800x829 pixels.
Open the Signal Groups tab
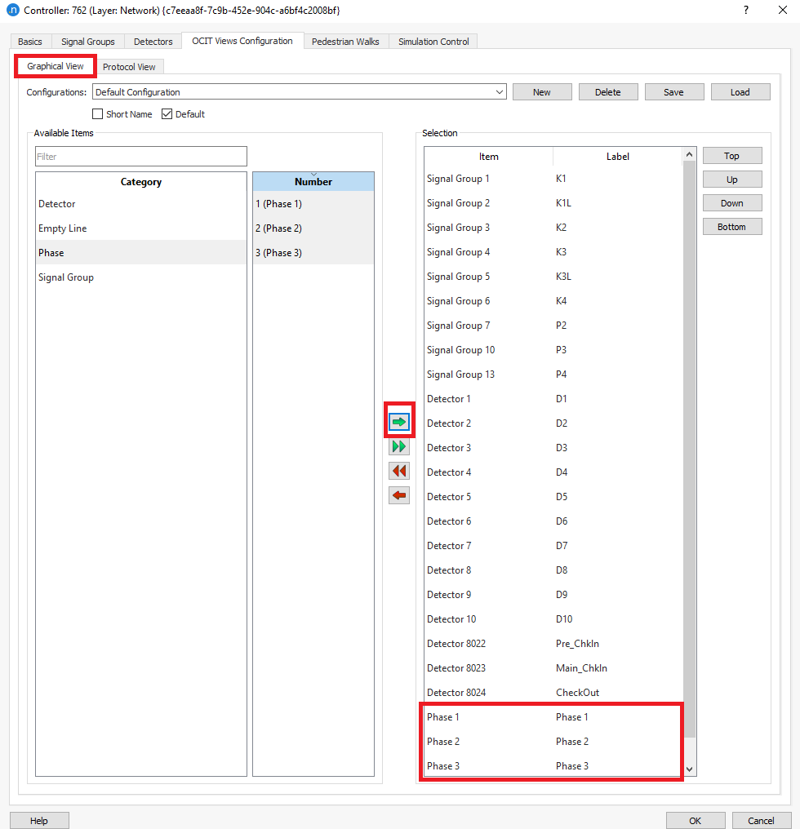click(x=88, y=42)
